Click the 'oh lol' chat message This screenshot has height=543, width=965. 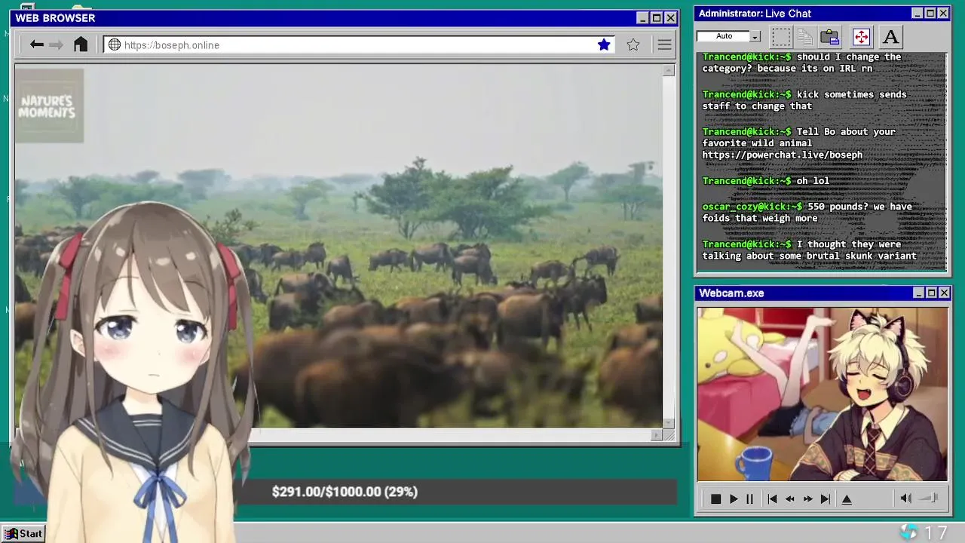(x=766, y=181)
